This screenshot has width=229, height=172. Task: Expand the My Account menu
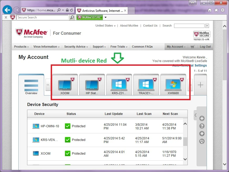point(176,47)
